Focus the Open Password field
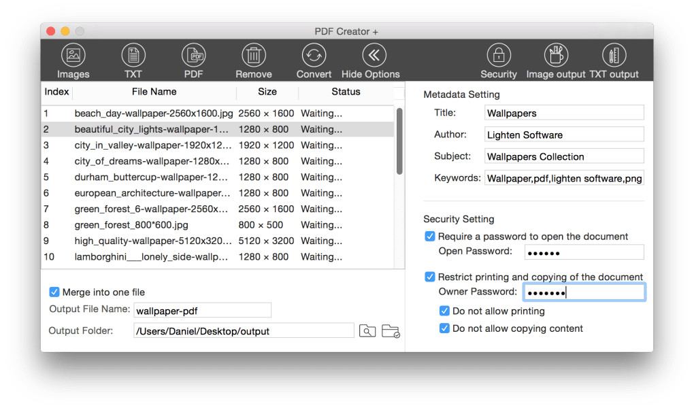Screen dimensions: 694x410 (x=584, y=252)
